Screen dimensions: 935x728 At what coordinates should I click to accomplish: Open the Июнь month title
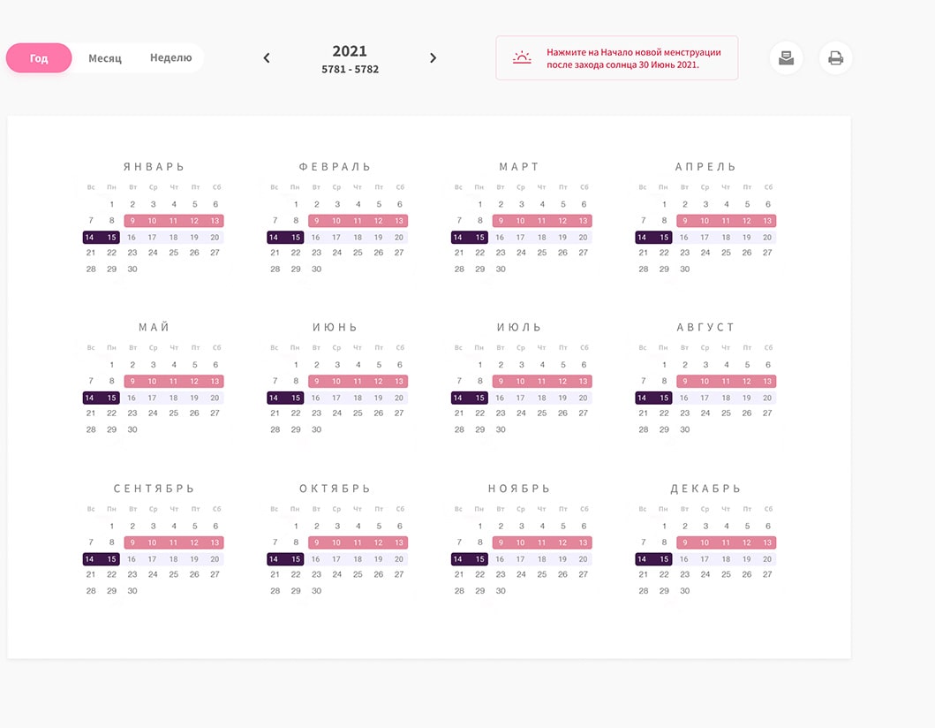coord(336,328)
